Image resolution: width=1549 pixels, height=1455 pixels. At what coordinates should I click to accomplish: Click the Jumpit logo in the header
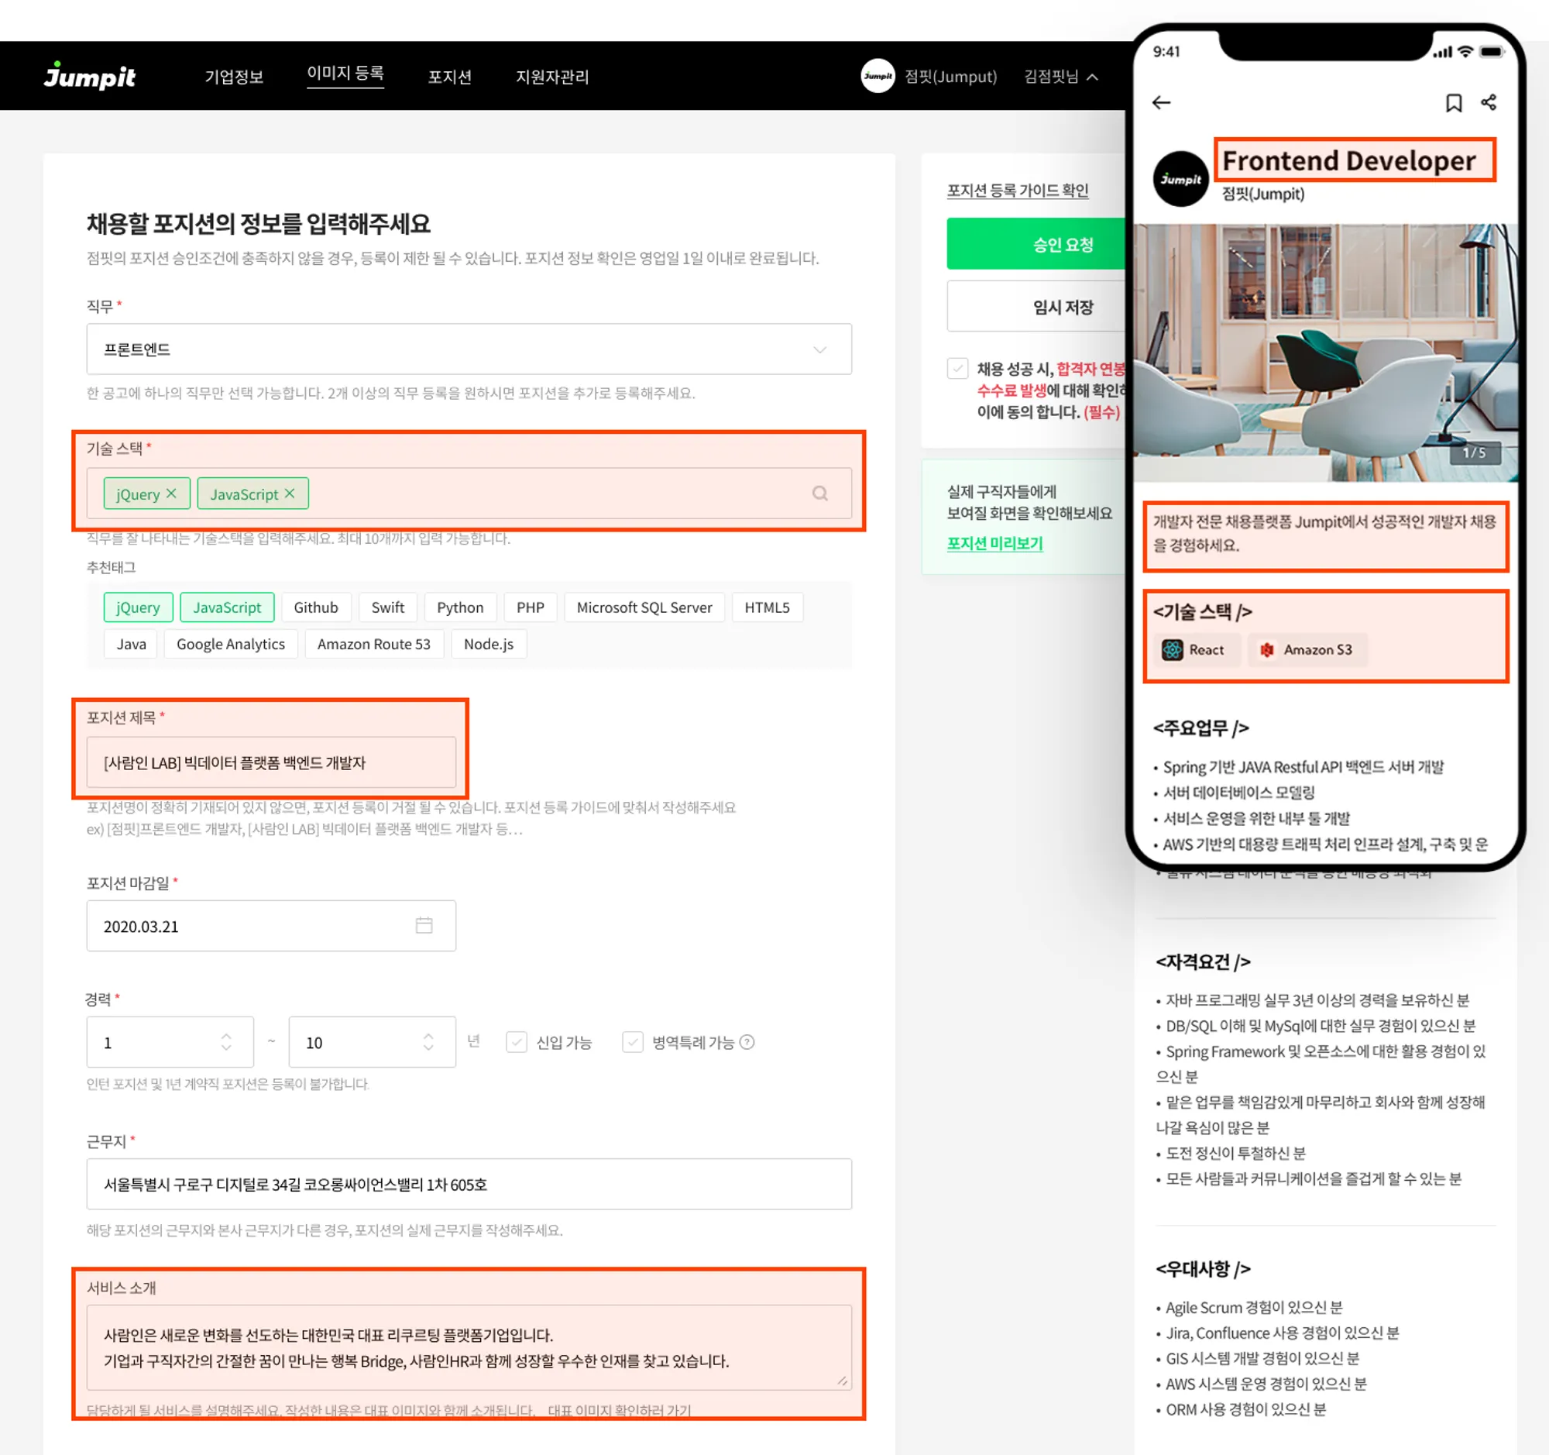(x=90, y=76)
